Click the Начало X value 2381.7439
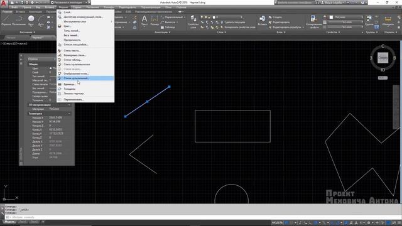The image size is (402, 226). (55, 117)
